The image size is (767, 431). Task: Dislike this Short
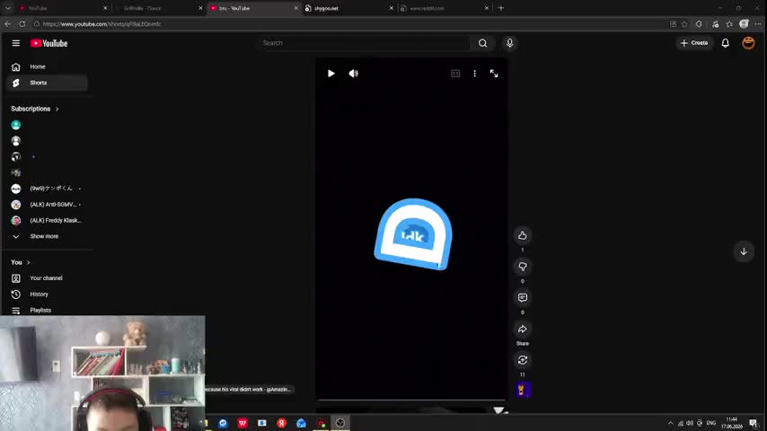pos(523,267)
